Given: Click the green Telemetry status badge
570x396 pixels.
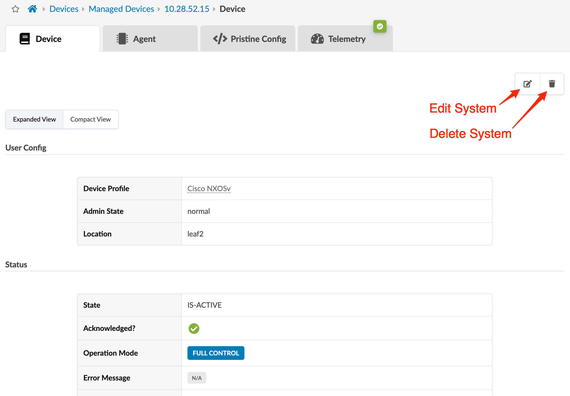Looking at the screenshot, I should [380, 26].
